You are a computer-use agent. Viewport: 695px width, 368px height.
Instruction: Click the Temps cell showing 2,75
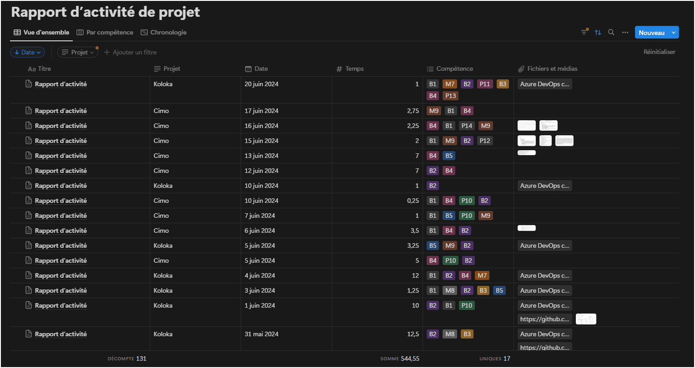click(x=377, y=111)
